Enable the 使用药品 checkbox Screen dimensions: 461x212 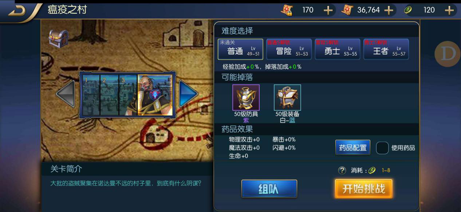point(382,148)
